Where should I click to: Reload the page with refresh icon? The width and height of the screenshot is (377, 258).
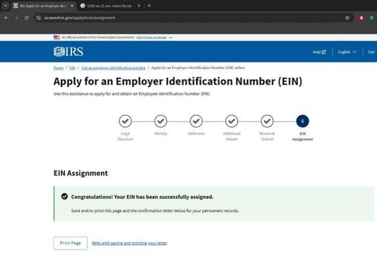click(x=26, y=18)
